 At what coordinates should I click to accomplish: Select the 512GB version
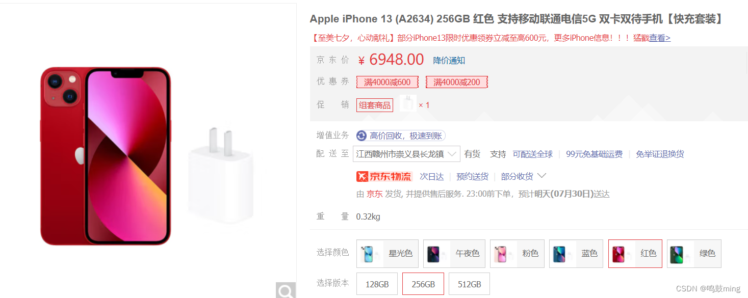[469, 284]
